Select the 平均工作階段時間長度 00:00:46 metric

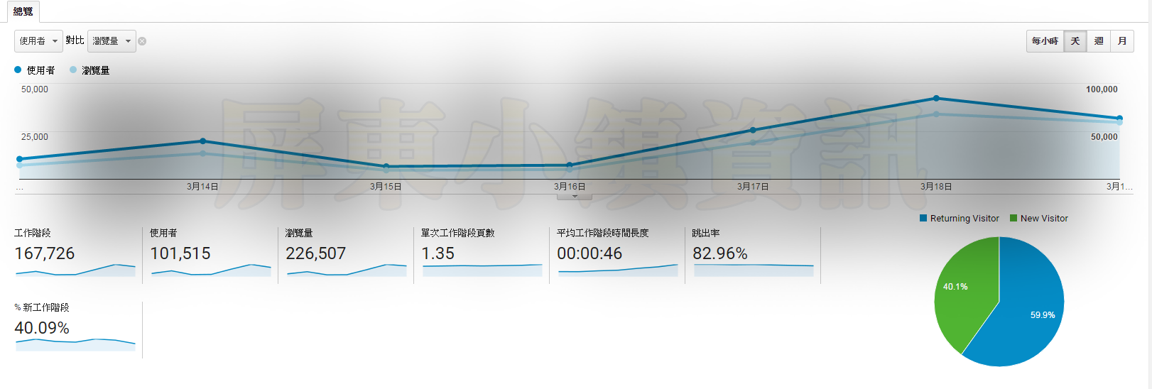(617, 255)
